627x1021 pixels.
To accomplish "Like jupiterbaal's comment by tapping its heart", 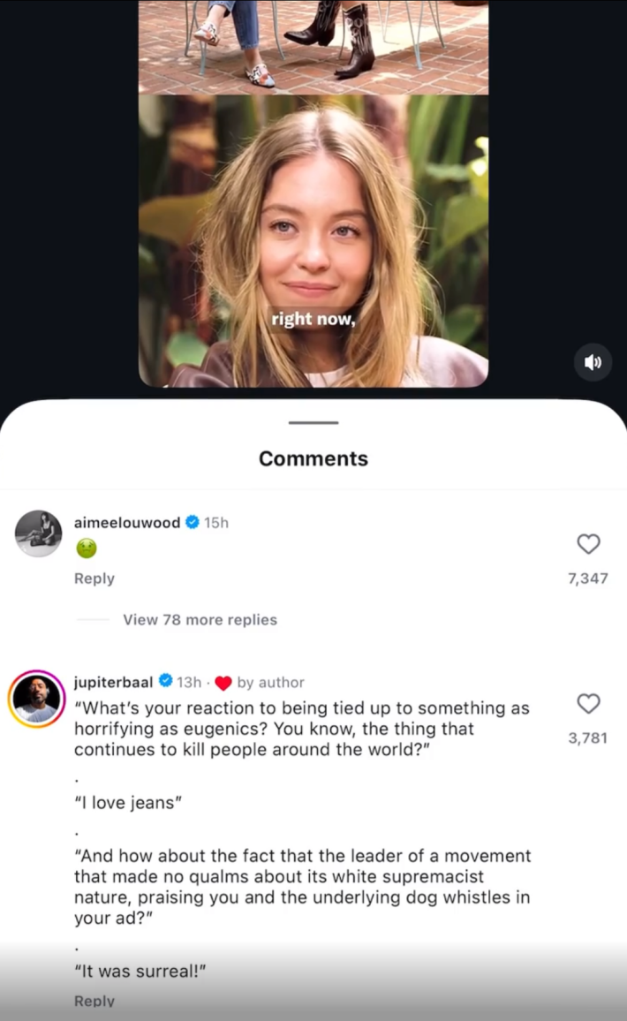I will tap(588, 704).
